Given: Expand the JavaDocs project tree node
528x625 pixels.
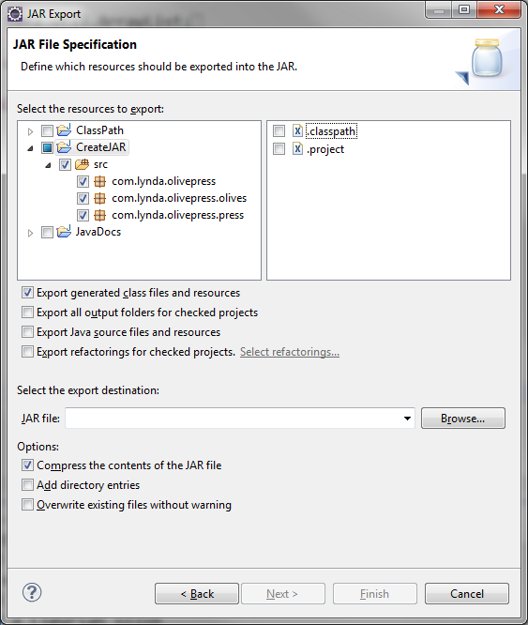Looking at the screenshot, I should (x=30, y=233).
